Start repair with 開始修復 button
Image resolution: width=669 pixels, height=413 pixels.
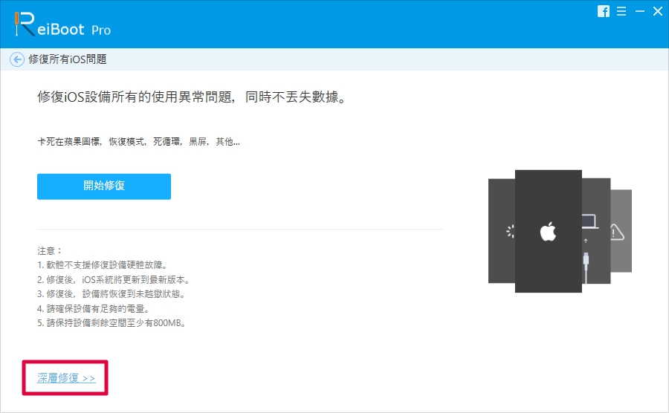click(104, 186)
